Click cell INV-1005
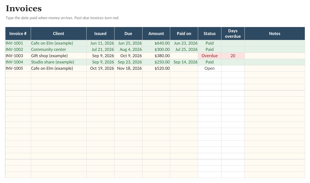This screenshot has height=183, width=310. click(18, 68)
